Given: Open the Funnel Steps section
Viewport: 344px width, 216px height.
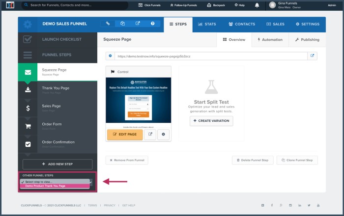Looking at the screenshot, I should (x=57, y=55).
